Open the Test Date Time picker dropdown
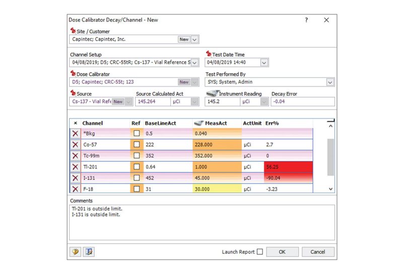 pyautogui.click(x=264, y=63)
